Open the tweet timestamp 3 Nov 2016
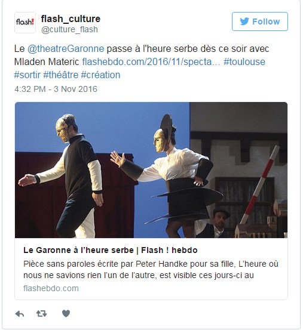 point(56,89)
